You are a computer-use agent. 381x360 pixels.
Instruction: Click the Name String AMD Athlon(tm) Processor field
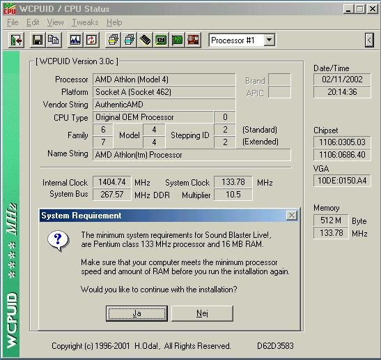(x=192, y=155)
